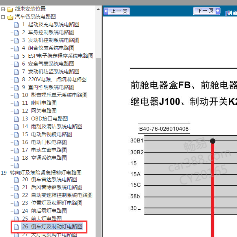The height and width of the screenshot is (237, 237).
Task: Open page icon for 11 喇叭电路图
Action: click(17, 103)
